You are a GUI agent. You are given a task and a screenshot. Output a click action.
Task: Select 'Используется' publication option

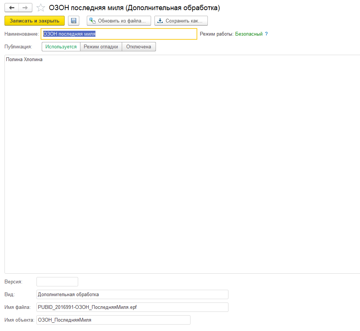pos(61,47)
